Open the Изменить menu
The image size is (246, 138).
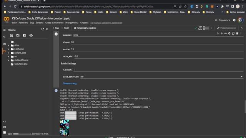click(23, 23)
